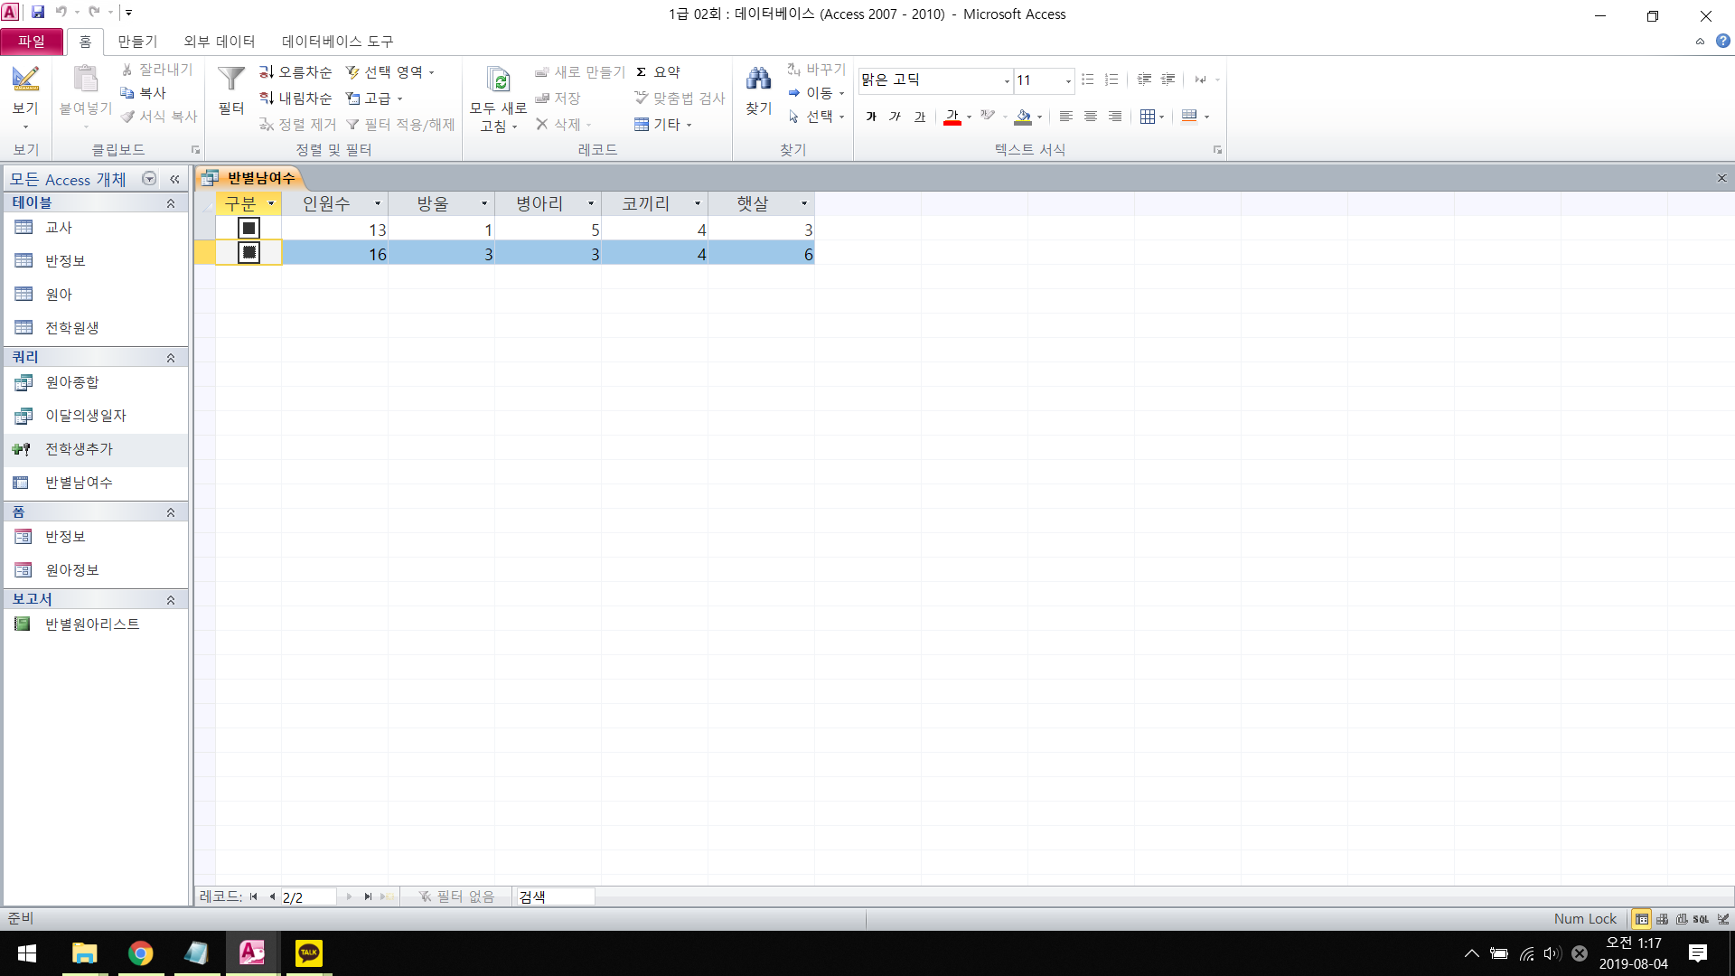Click the Filter funnel icon
This screenshot has width=1735, height=976.
(231, 80)
